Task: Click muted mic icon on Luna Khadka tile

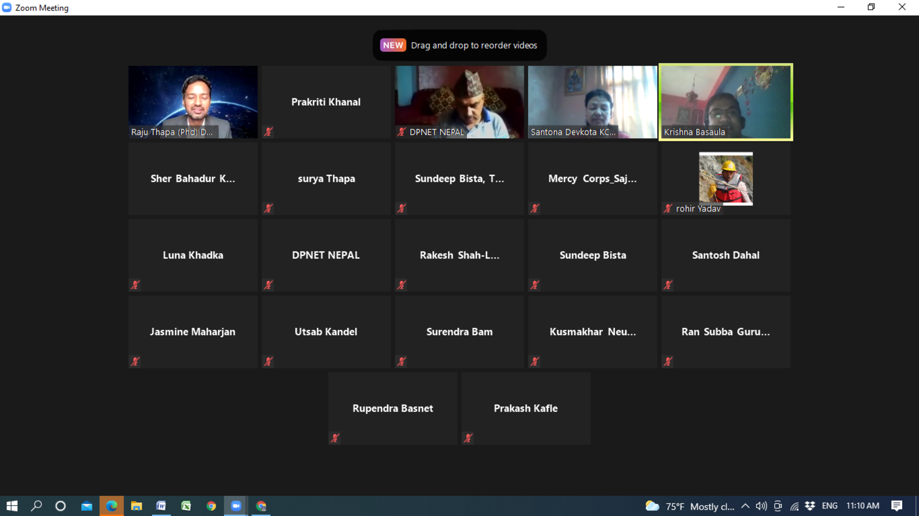Action: pos(135,285)
